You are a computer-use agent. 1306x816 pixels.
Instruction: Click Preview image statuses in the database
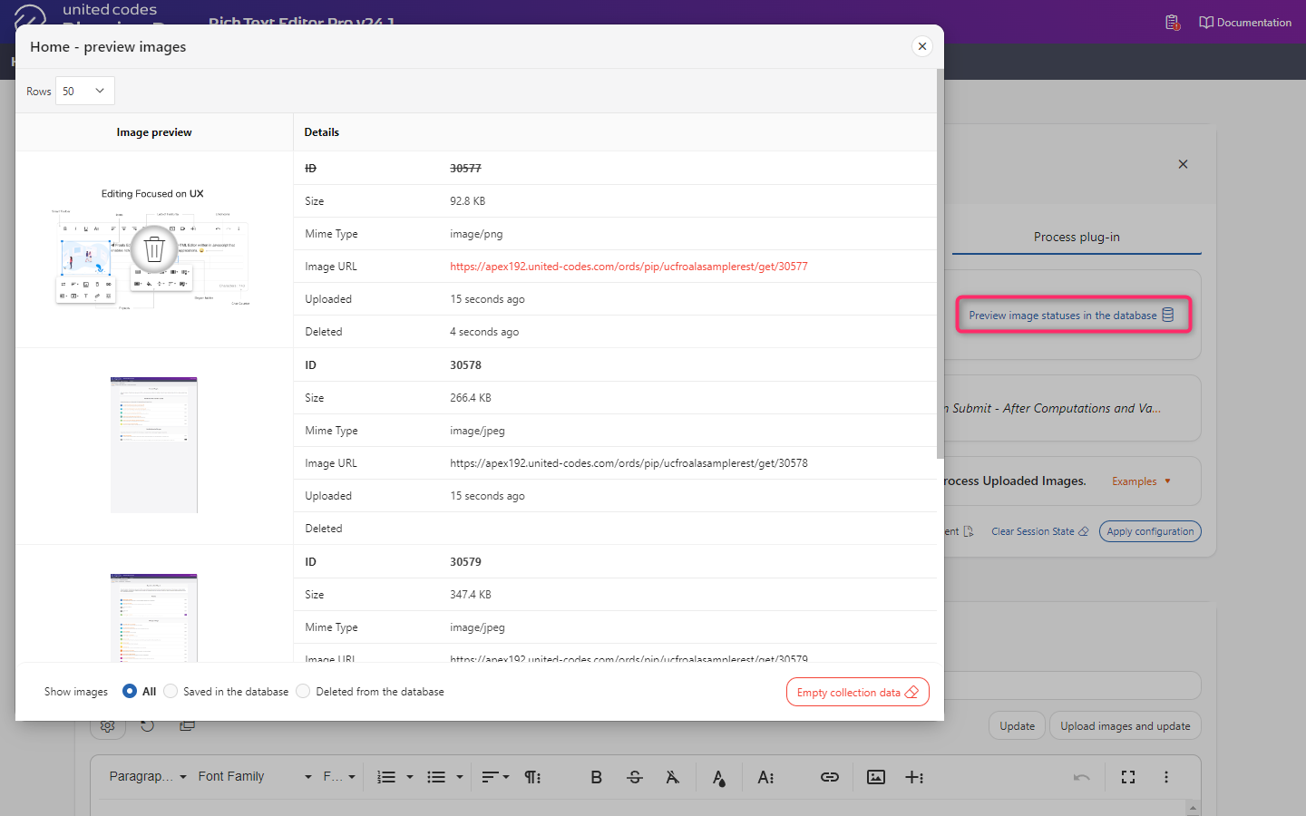pyautogui.click(x=1073, y=316)
